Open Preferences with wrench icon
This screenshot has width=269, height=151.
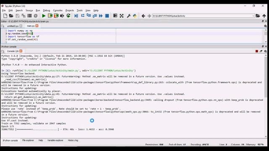point(129,16)
